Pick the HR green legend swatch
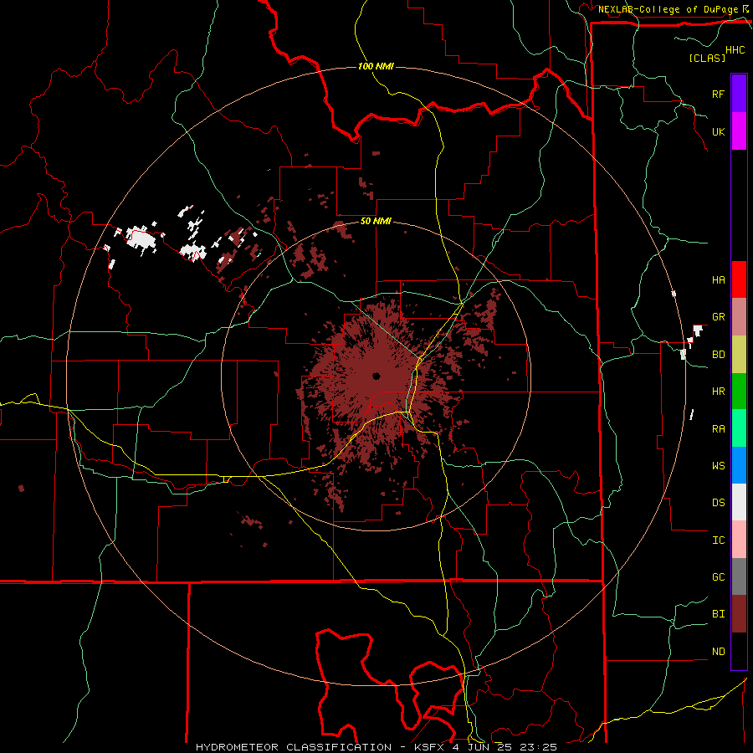 tap(739, 392)
